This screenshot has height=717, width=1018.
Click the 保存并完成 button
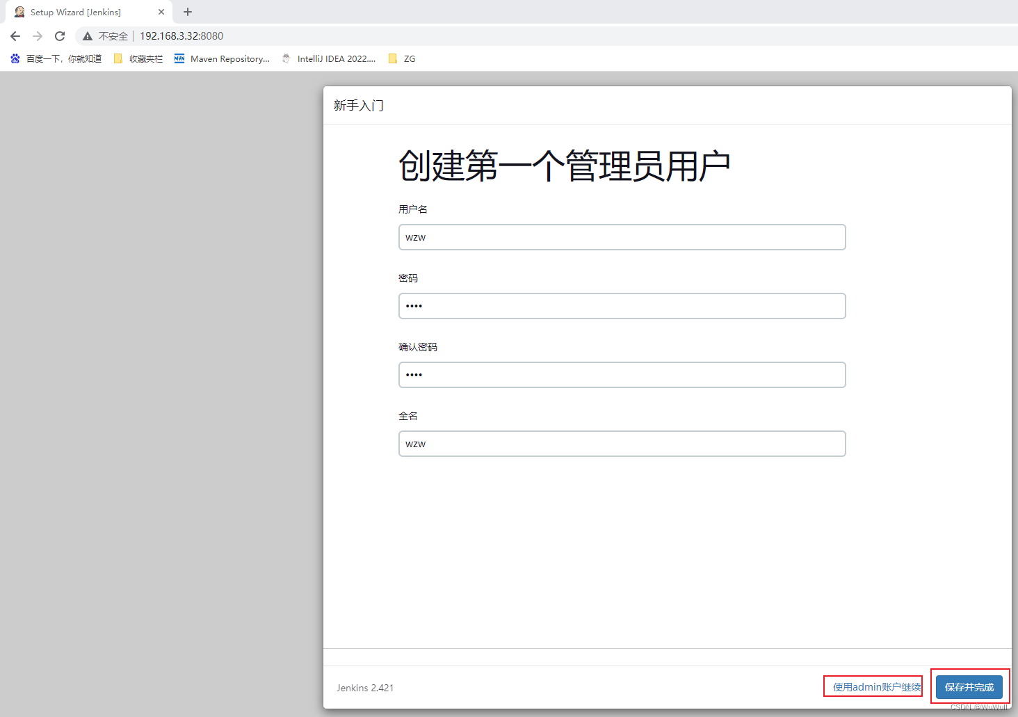[969, 687]
